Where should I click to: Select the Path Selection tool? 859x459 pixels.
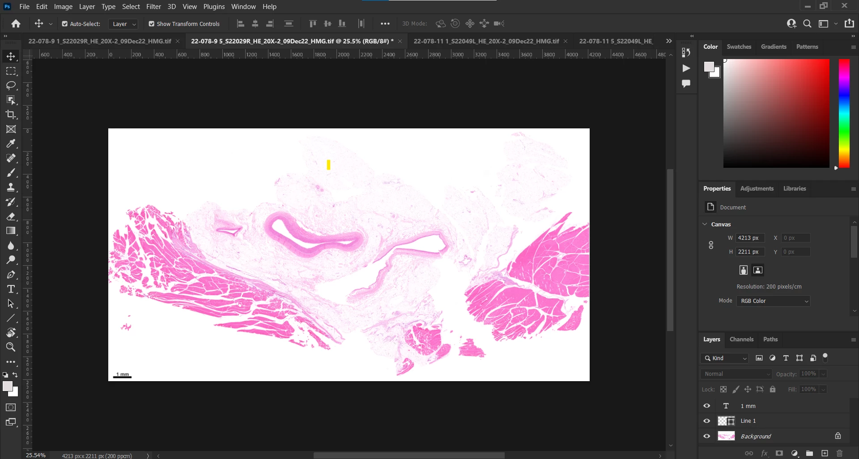(x=11, y=304)
